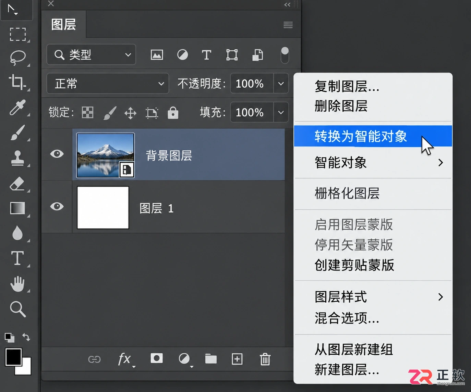Image resolution: width=471 pixels, height=392 pixels.
Task: Click the 背景图层 mountain thumbnail
Action: coord(106,155)
